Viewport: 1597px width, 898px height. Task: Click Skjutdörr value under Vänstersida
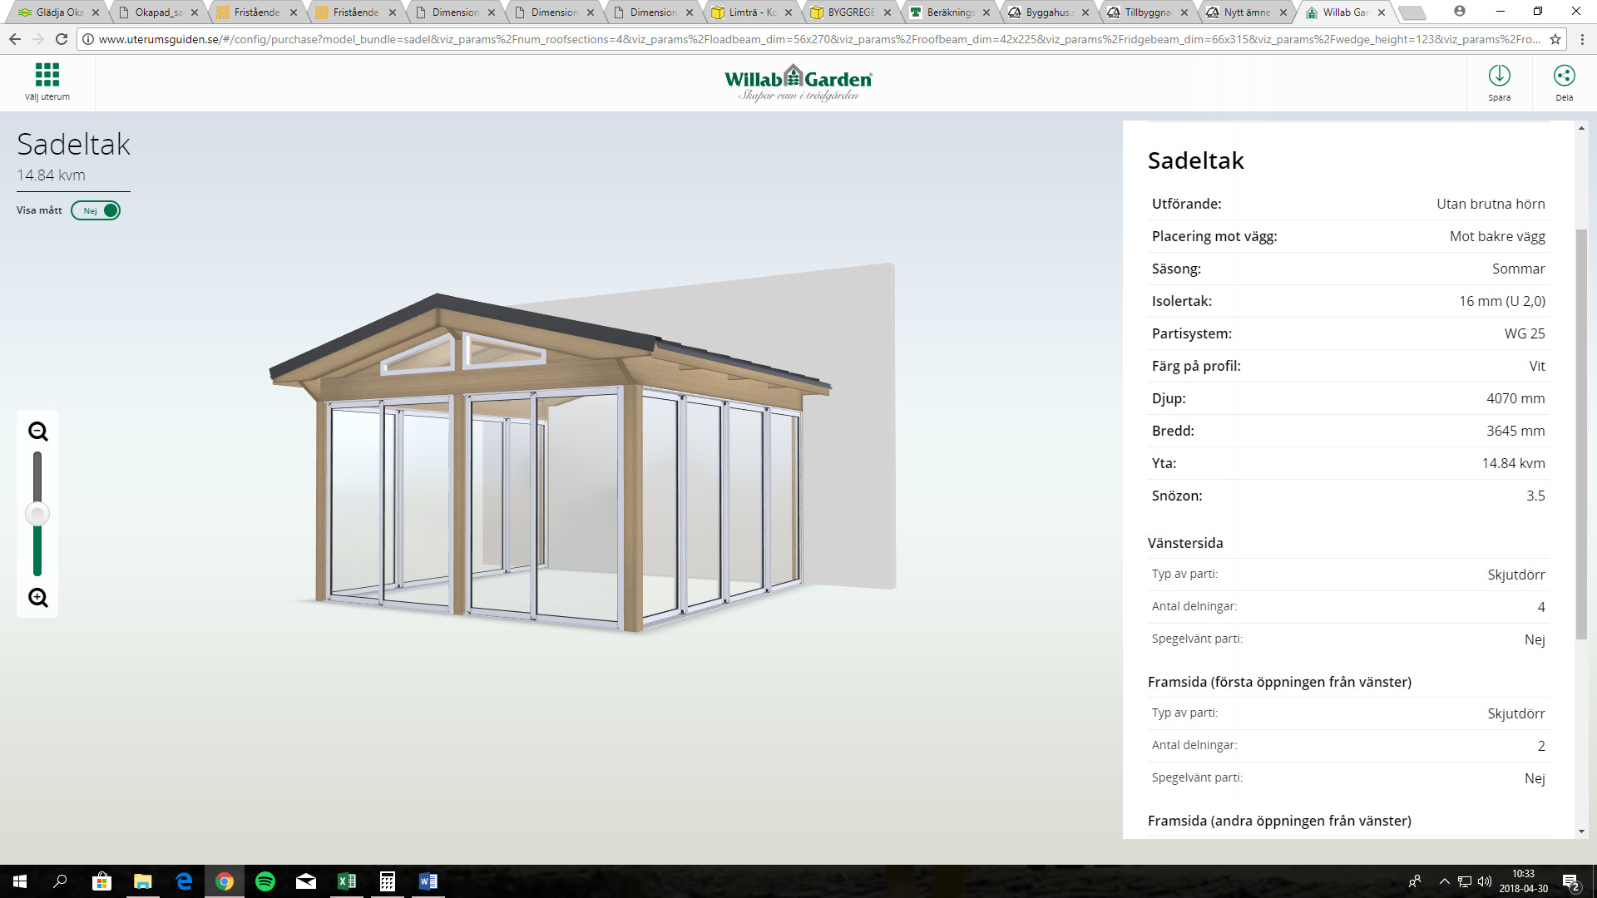pos(1515,575)
